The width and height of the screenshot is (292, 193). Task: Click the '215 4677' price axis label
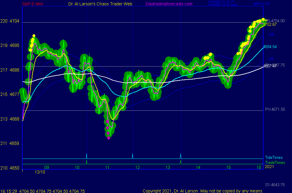(x=10, y=94)
